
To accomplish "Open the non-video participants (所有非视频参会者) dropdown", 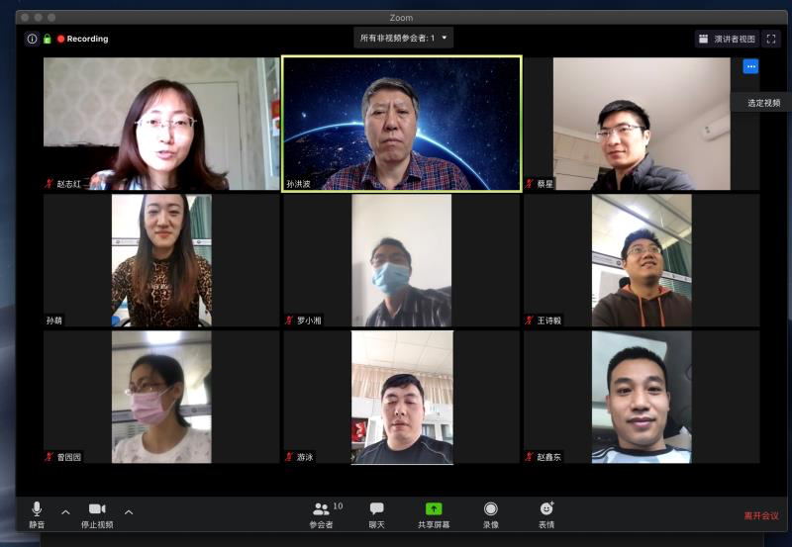I will [403, 38].
